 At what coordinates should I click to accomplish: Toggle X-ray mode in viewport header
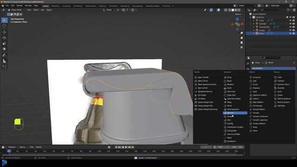click(226, 10)
